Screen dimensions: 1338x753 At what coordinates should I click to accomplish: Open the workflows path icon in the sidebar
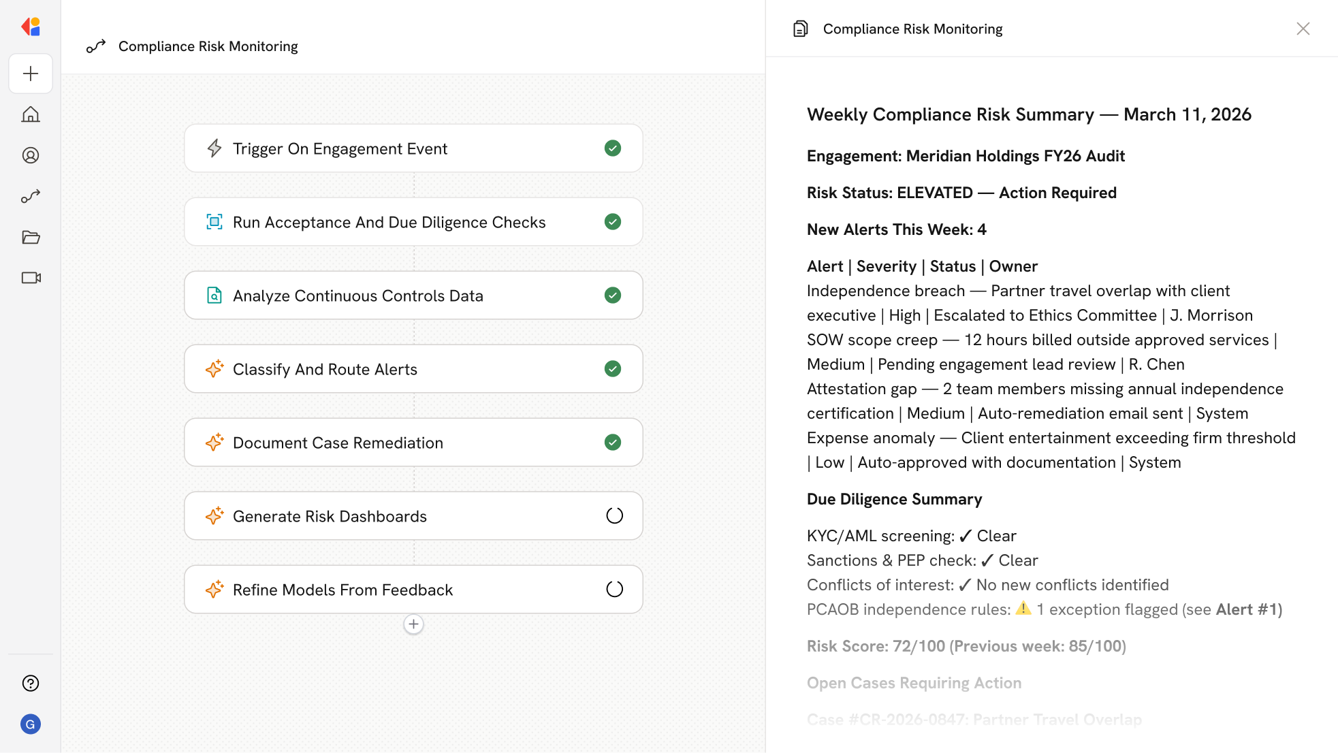[31, 196]
